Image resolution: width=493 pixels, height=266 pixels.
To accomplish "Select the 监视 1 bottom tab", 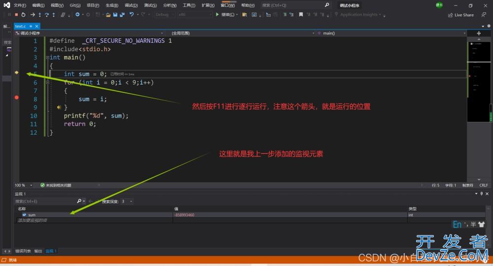I will tap(51, 251).
